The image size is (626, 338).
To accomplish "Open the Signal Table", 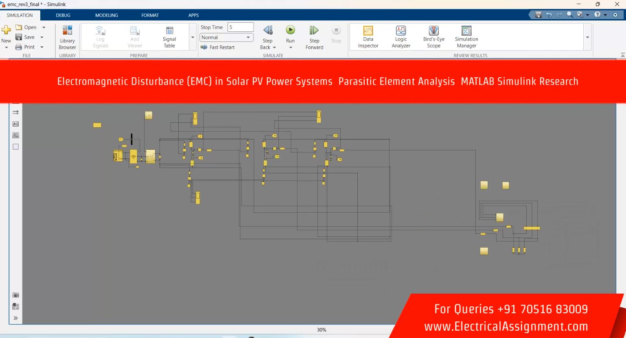I will [169, 37].
